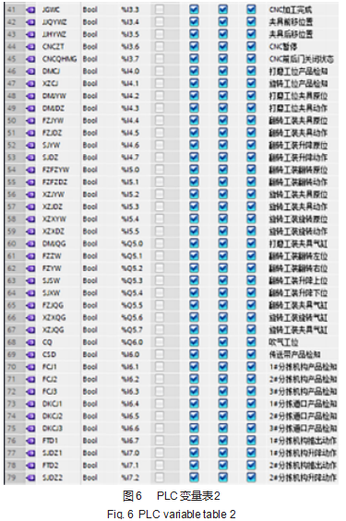Select the tag icon beside CQ
346x521 pixels.
pos(31,342)
